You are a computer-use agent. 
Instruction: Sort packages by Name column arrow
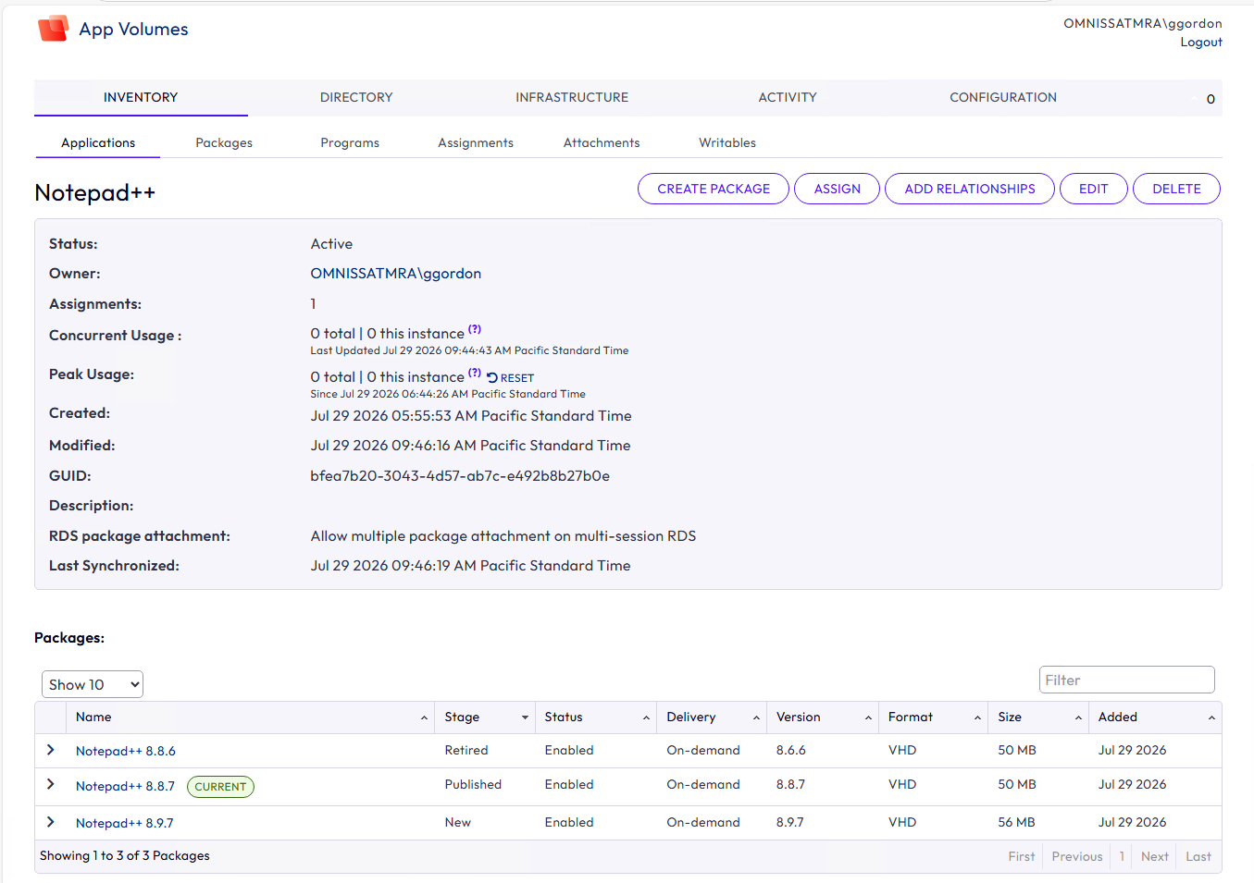pos(424,717)
